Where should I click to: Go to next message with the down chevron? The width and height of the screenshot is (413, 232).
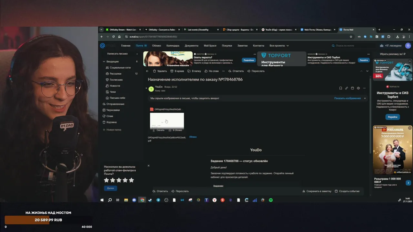(367, 71)
